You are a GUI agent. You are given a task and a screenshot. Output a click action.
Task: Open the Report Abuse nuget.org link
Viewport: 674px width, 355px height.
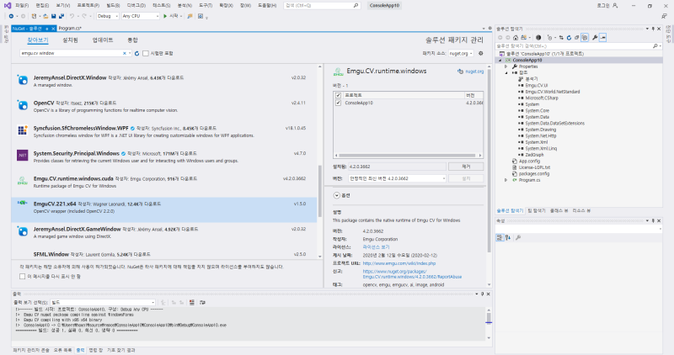point(412,274)
